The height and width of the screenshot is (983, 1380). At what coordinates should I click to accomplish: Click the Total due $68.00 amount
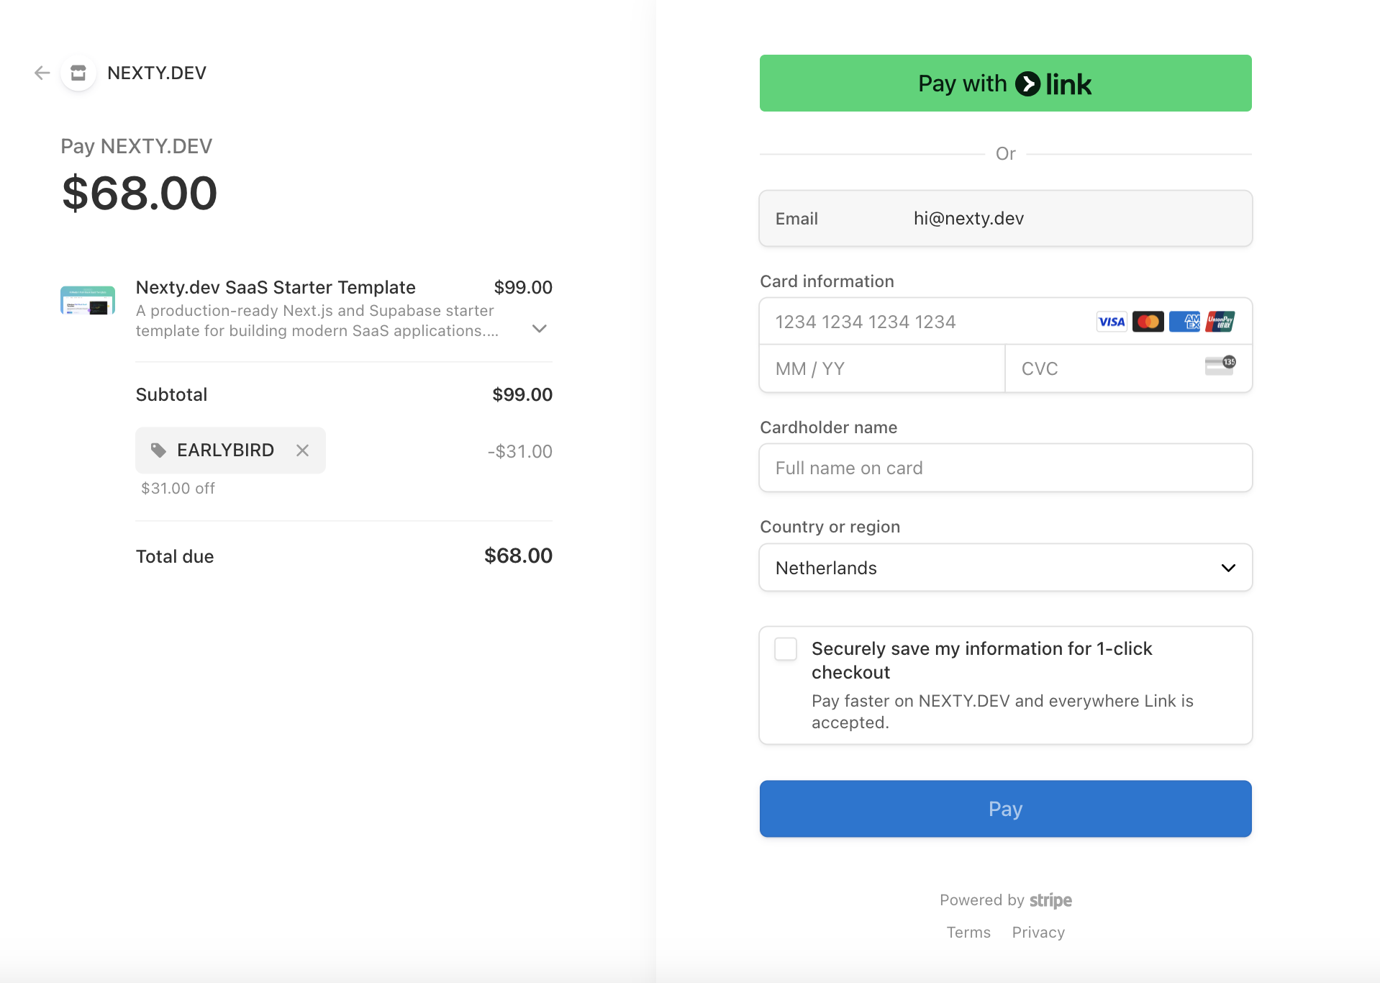tap(518, 556)
